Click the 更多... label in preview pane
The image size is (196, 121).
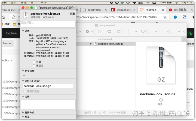coord(161,104)
